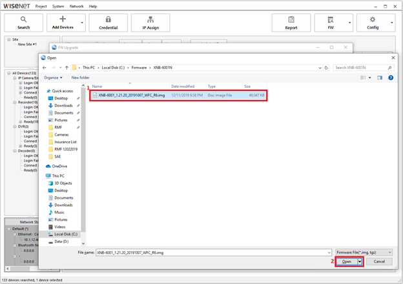Open 3D Objects under This PC
Image resolution: width=403 pixels, height=284 pixels.
(x=63, y=183)
